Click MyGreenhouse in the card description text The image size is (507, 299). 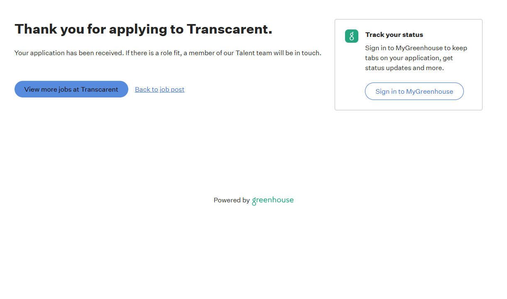pyautogui.click(x=419, y=48)
